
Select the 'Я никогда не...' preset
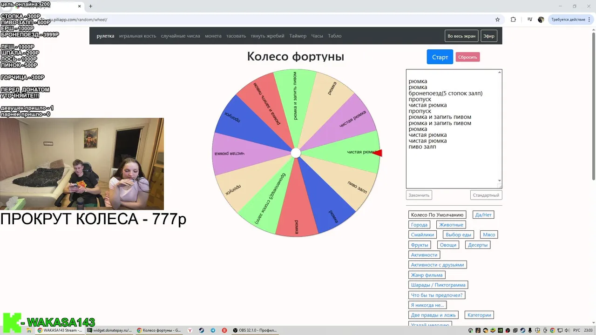(x=427, y=305)
